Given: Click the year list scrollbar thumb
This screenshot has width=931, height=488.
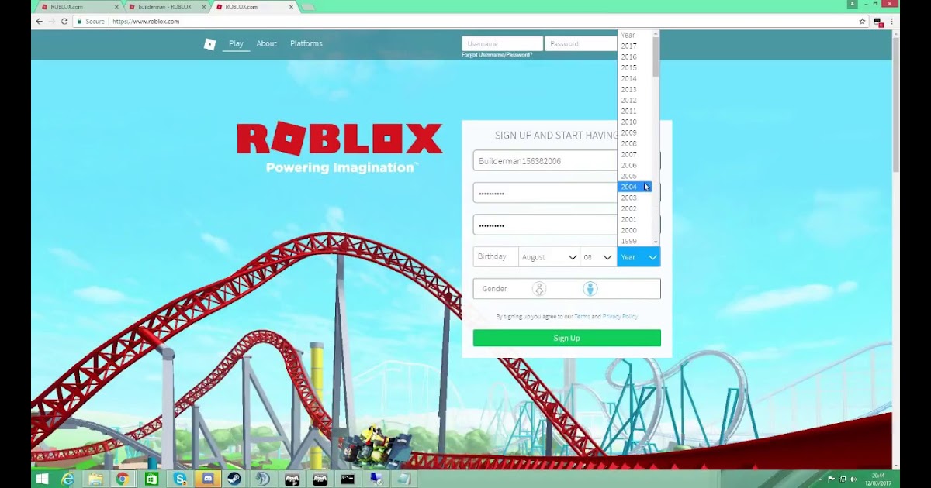Looking at the screenshot, I should point(656,56).
